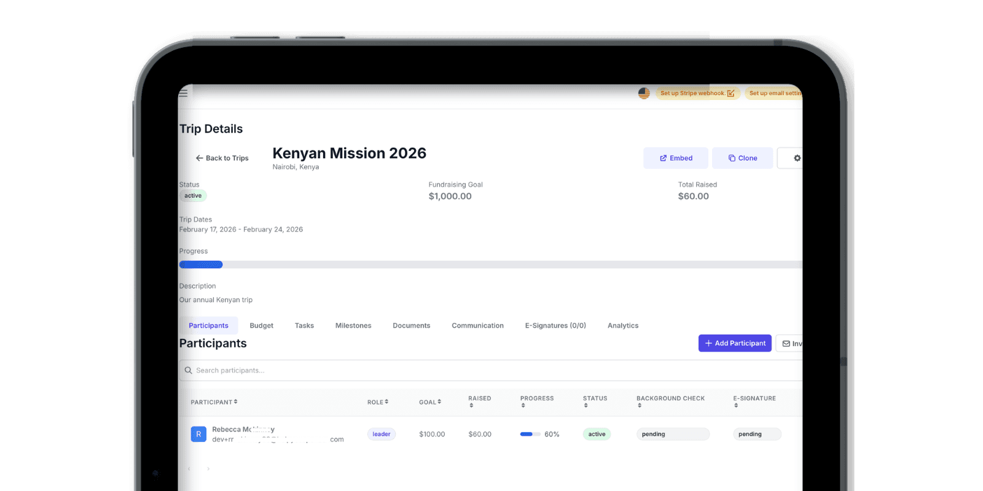Click the Kenyan Mission 2026 title

pos(349,153)
